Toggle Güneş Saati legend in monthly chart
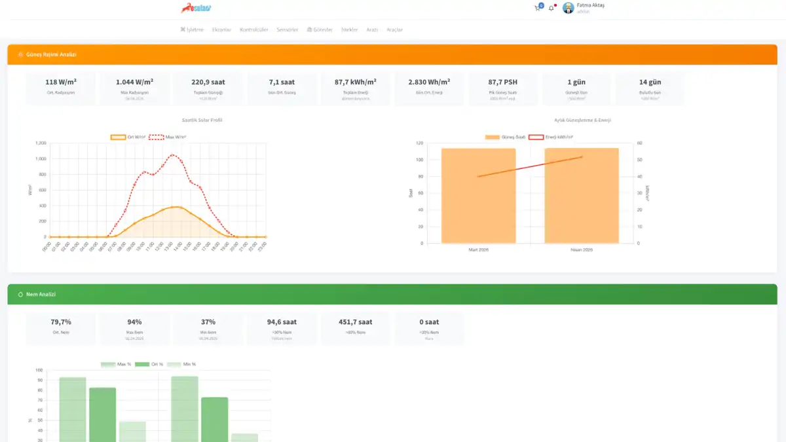Image resolution: width=786 pixels, height=442 pixels. pyautogui.click(x=506, y=137)
